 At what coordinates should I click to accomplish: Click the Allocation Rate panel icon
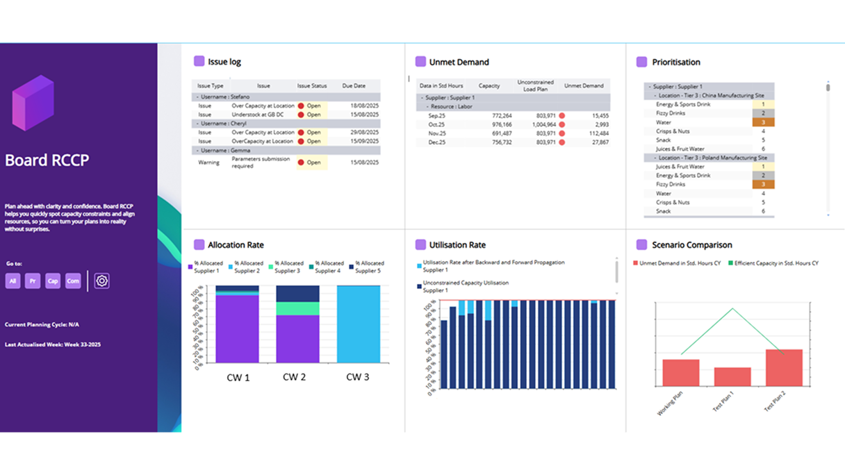(x=199, y=244)
